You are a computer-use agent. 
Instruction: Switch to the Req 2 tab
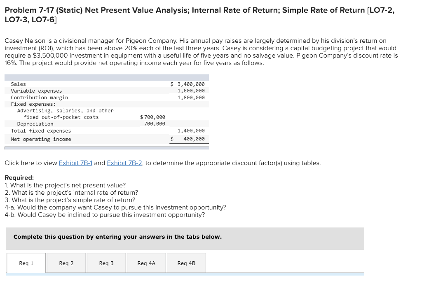tap(66, 263)
